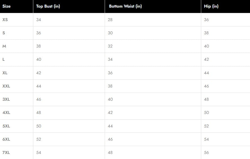Click the 4XL hip value 50

pyautogui.click(x=207, y=113)
